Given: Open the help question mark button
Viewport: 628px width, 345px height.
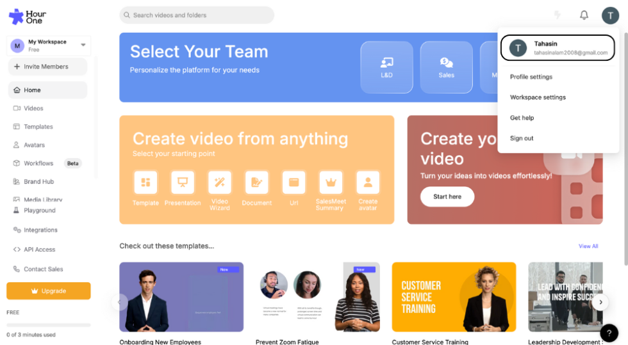Looking at the screenshot, I should point(609,333).
